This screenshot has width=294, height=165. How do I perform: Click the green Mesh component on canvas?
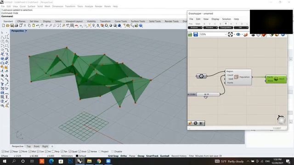[276, 79]
